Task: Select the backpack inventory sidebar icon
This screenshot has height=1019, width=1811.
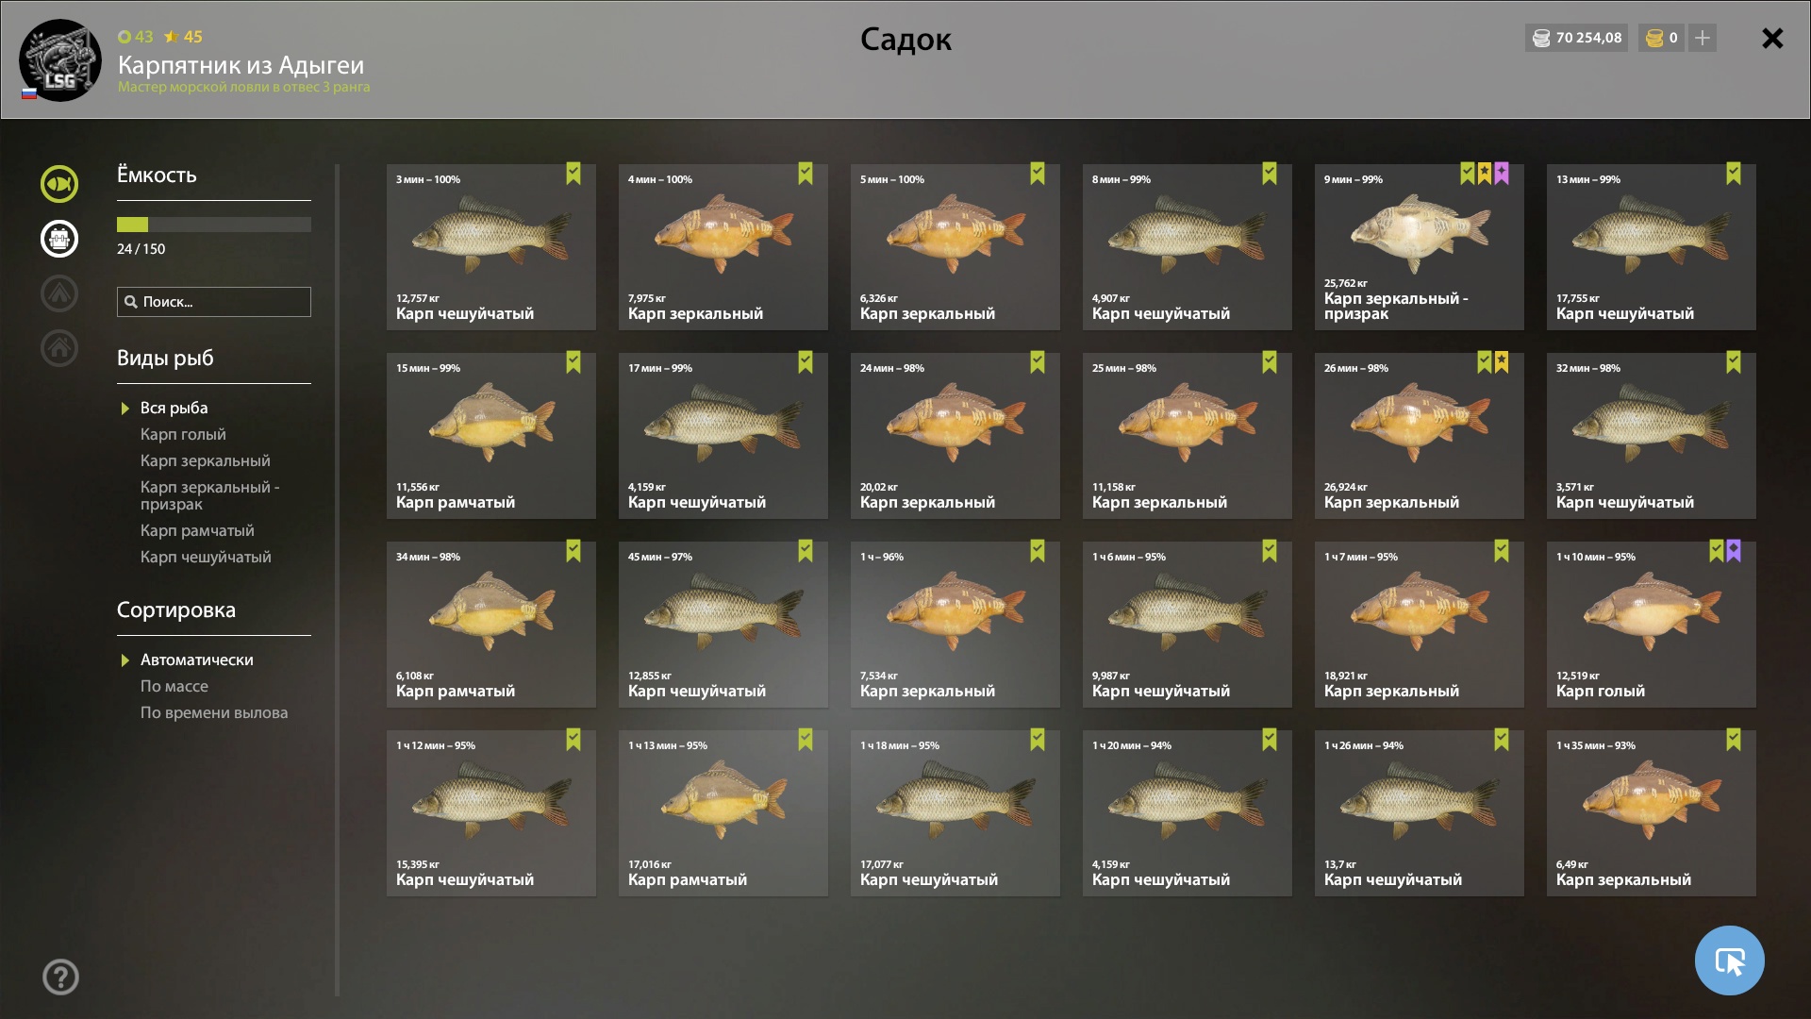Action: tap(58, 239)
